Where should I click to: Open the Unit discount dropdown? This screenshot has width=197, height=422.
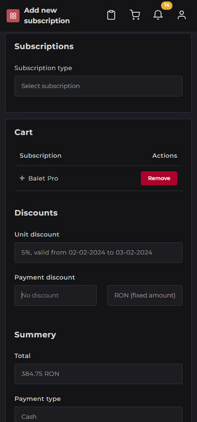point(98,252)
